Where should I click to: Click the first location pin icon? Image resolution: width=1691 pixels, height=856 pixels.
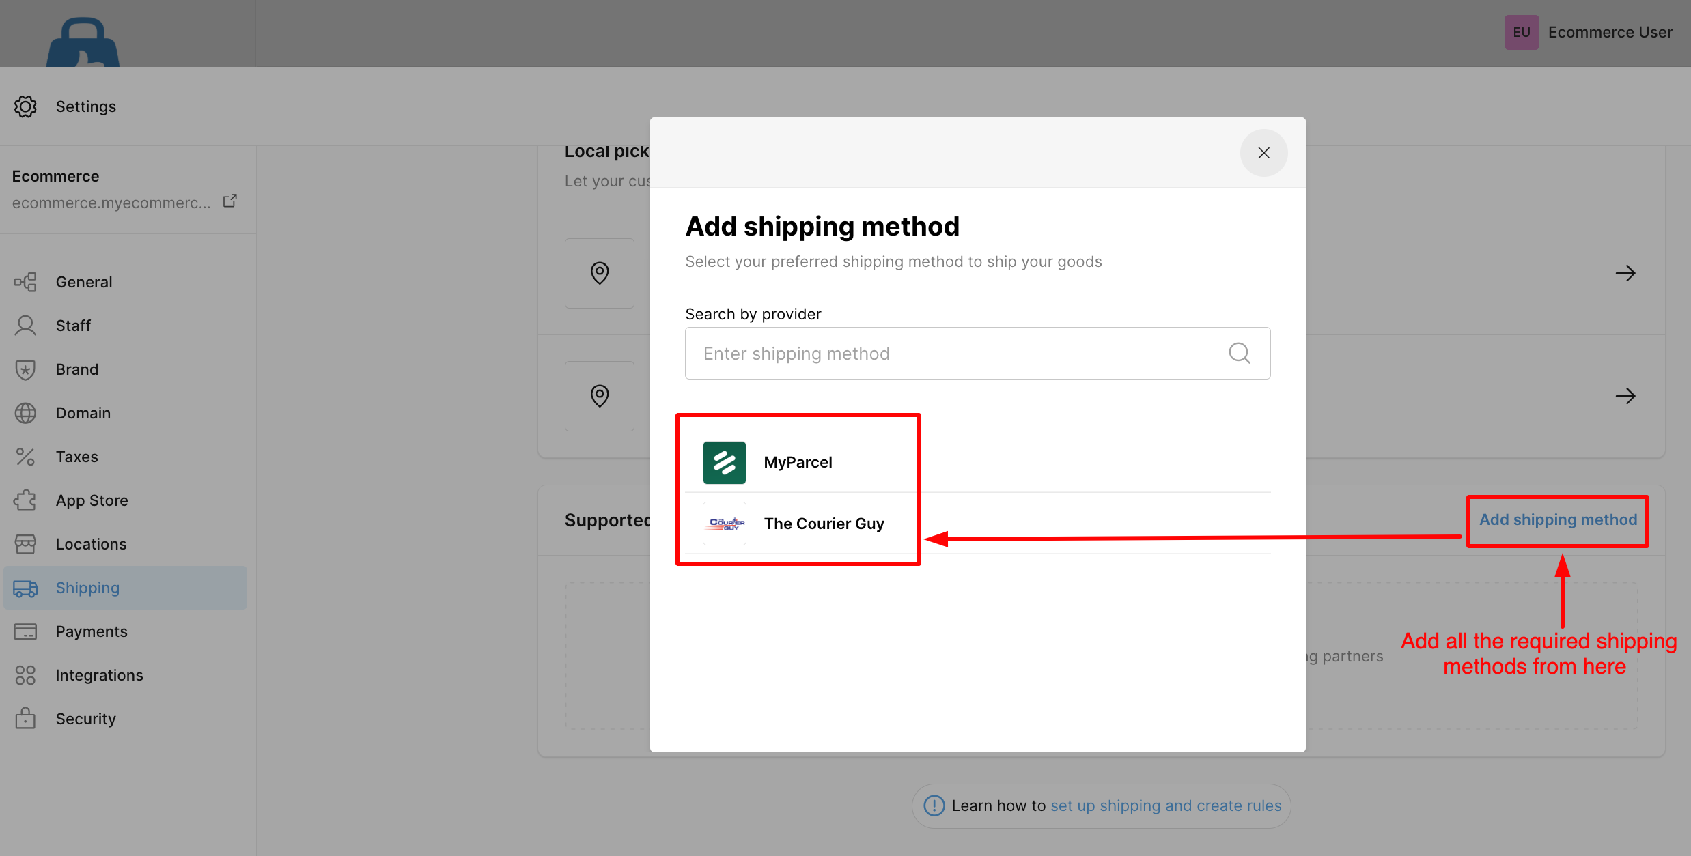599,273
